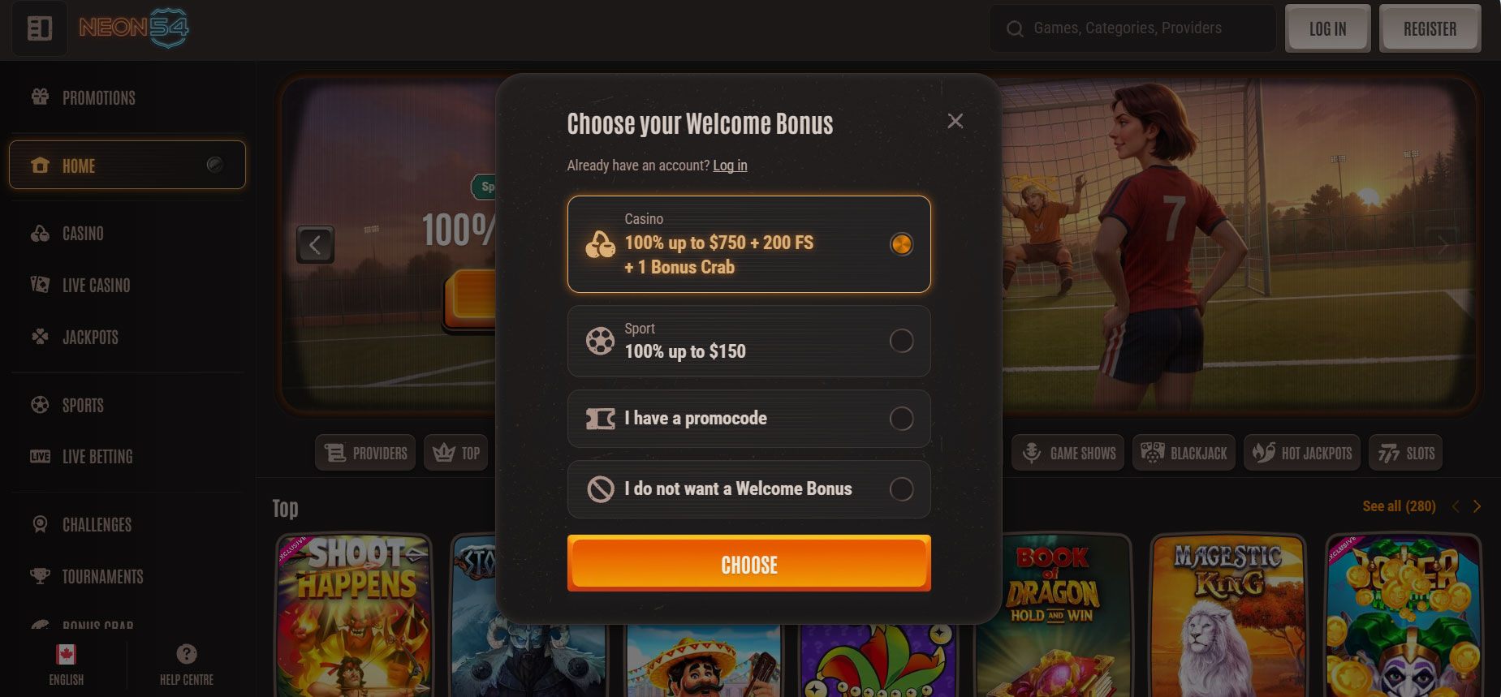The width and height of the screenshot is (1501, 697).
Task: Show the next Top games with the right chevron
Action: (1477, 506)
